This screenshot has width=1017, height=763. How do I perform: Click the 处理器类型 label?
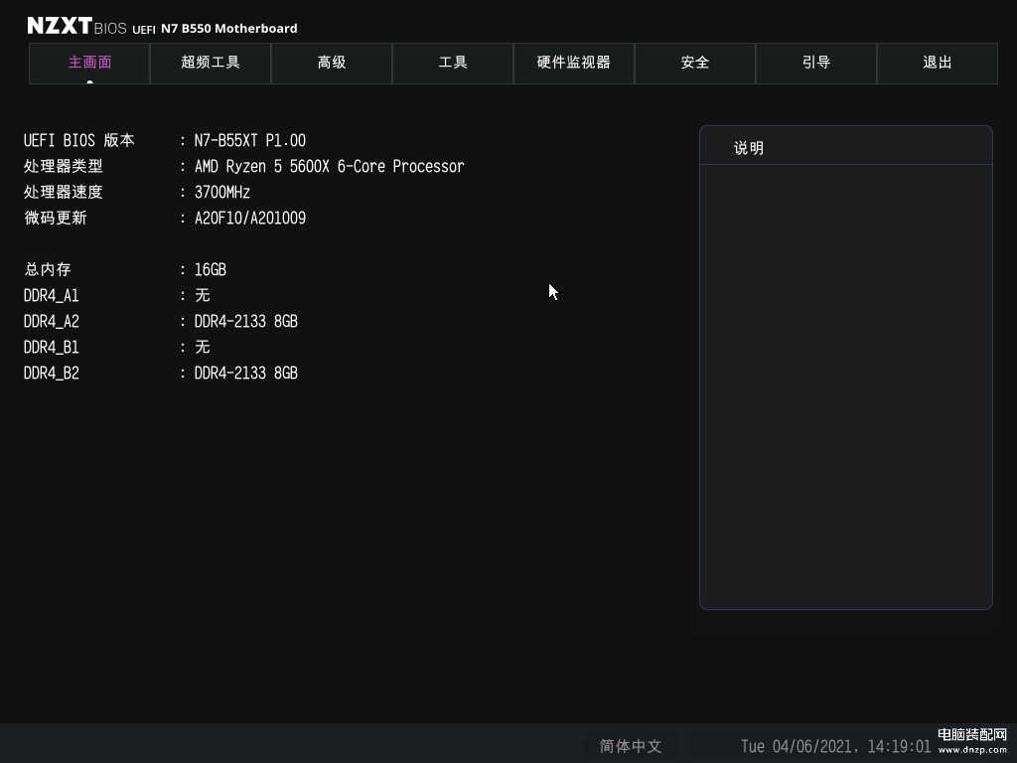tap(63, 166)
